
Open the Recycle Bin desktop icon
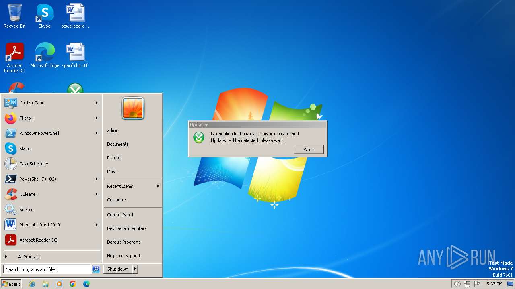[x=14, y=16]
